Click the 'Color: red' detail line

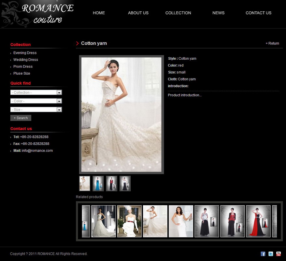coord(175,65)
